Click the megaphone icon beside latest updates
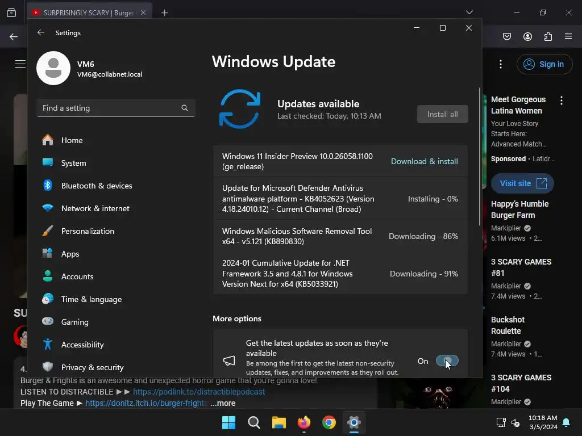The image size is (582, 436). click(229, 360)
